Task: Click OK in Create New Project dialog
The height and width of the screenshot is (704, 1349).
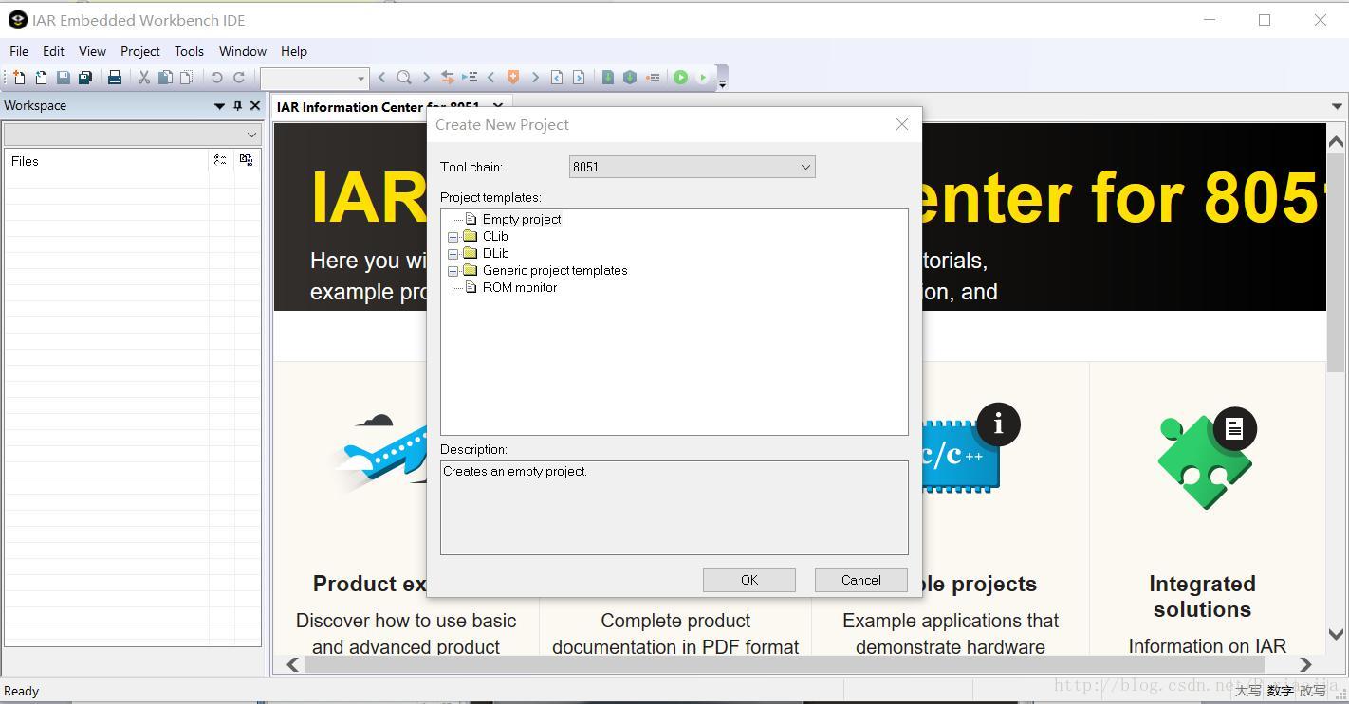Action: point(749,580)
